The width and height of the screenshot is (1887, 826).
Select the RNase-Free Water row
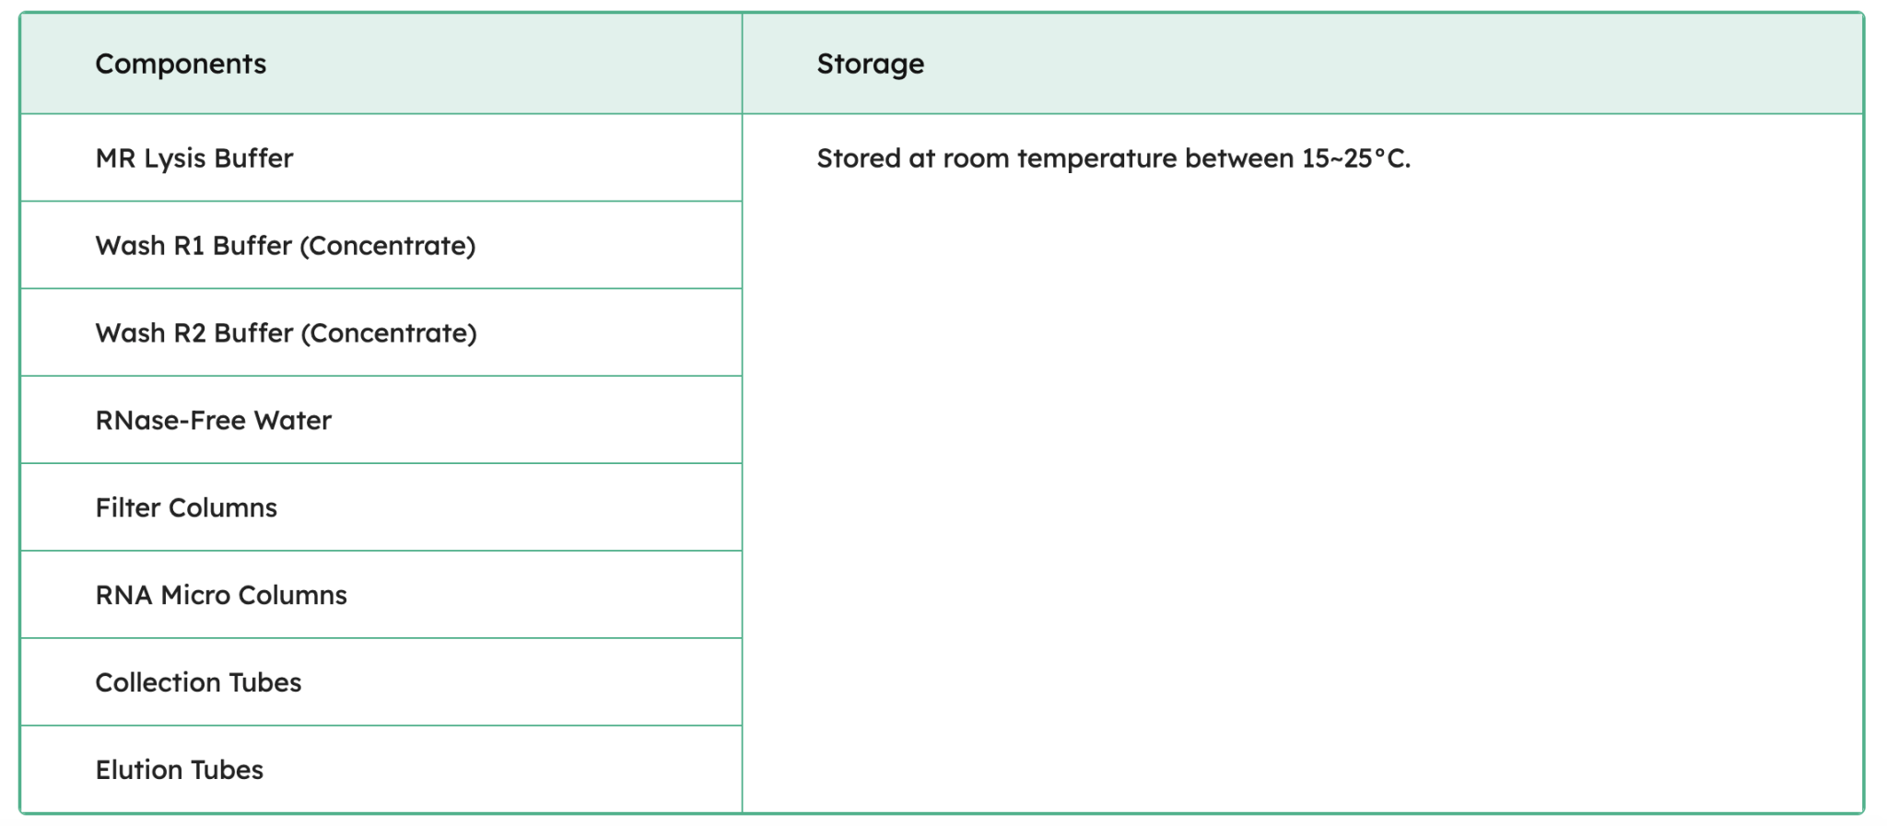tap(213, 421)
